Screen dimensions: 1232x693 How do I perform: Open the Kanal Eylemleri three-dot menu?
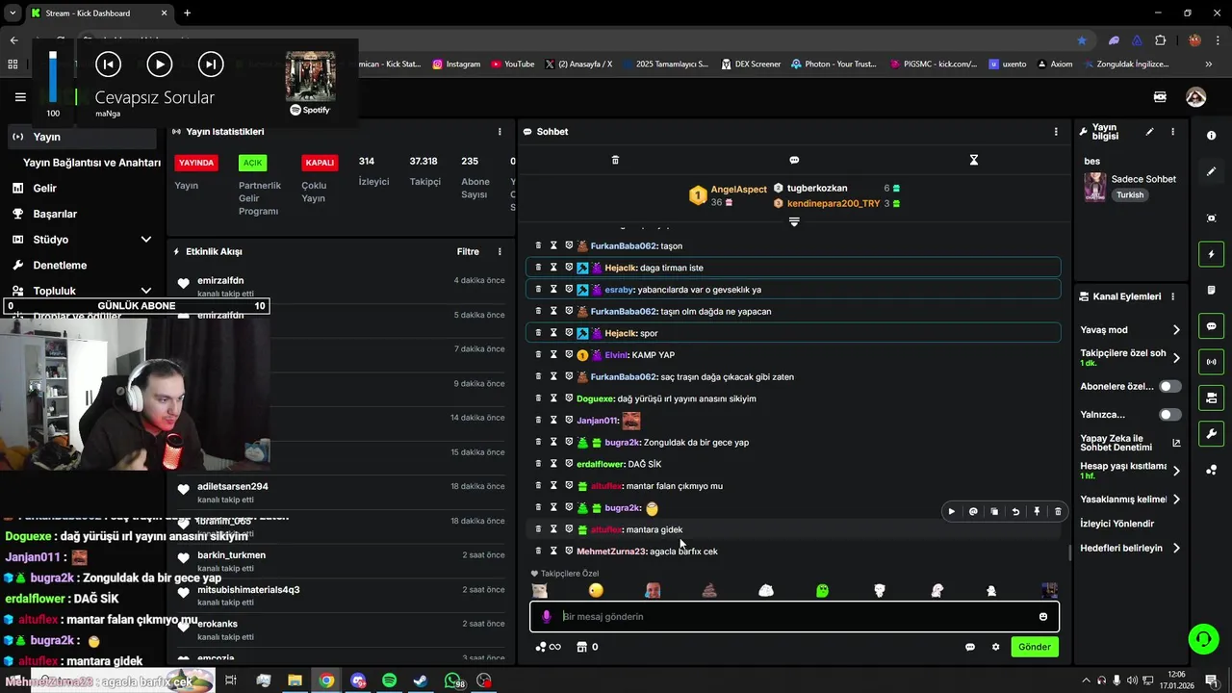coord(1172,296)
